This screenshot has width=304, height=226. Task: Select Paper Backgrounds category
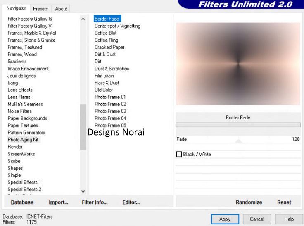pos(27,118)
